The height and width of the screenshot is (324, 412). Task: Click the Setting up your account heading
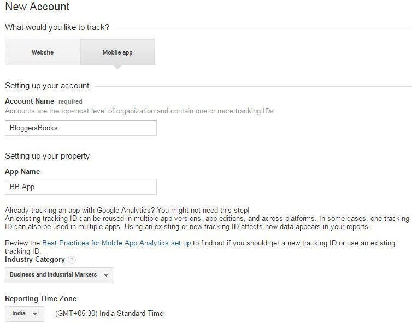pos(47,86)
